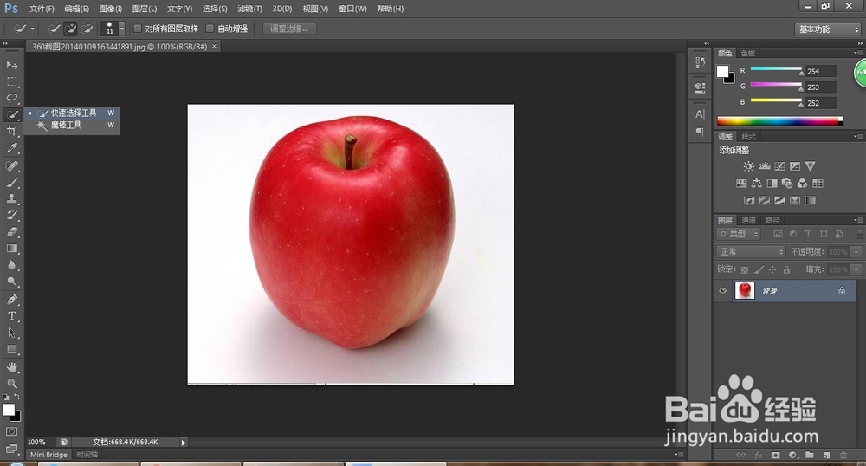This screenshot has width=866, height=466.
Task: Click foreground color swatch in Color panel
Action: coord(722,71)
